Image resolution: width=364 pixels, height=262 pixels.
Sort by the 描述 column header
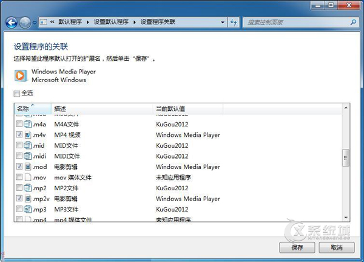point(102,109)
